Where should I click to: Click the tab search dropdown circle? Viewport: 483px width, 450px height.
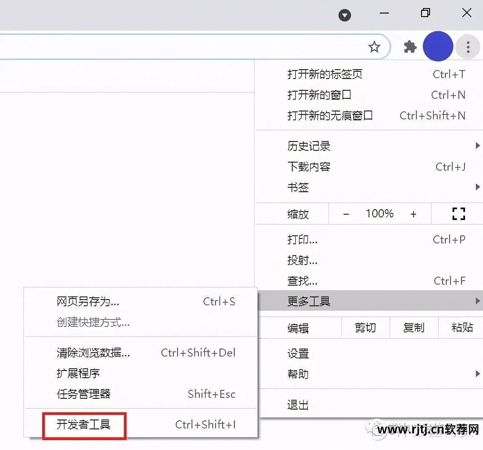[344, 15]
